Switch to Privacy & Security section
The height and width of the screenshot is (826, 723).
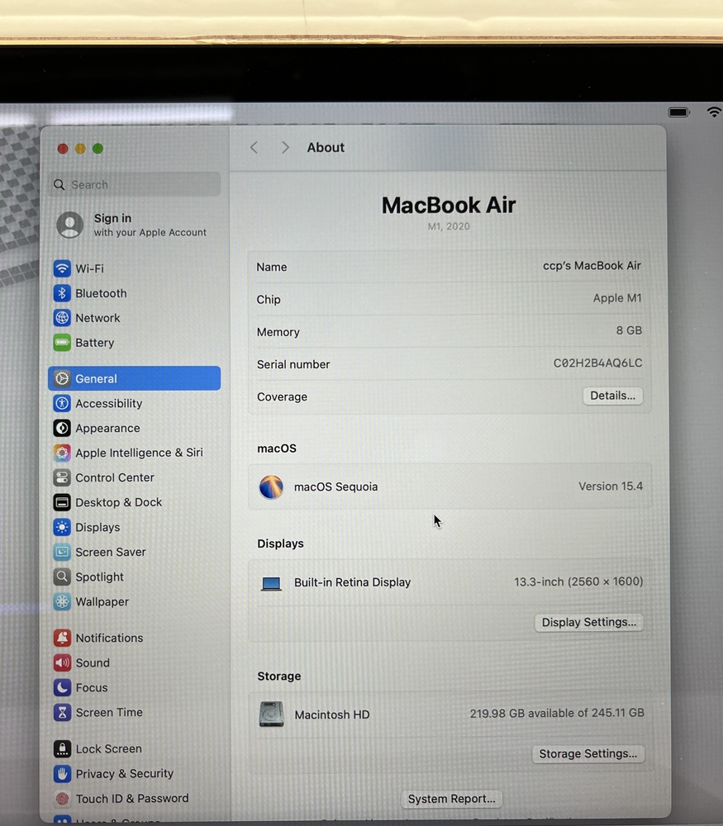(124, 773)
